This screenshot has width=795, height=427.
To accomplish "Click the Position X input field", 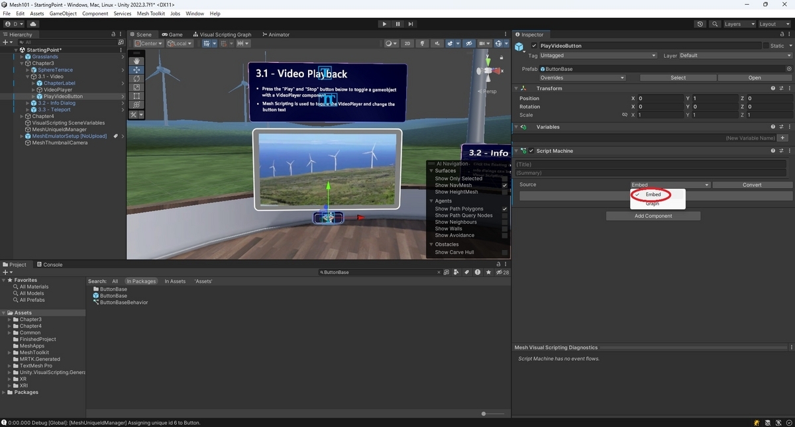I will tap(661, 98).
